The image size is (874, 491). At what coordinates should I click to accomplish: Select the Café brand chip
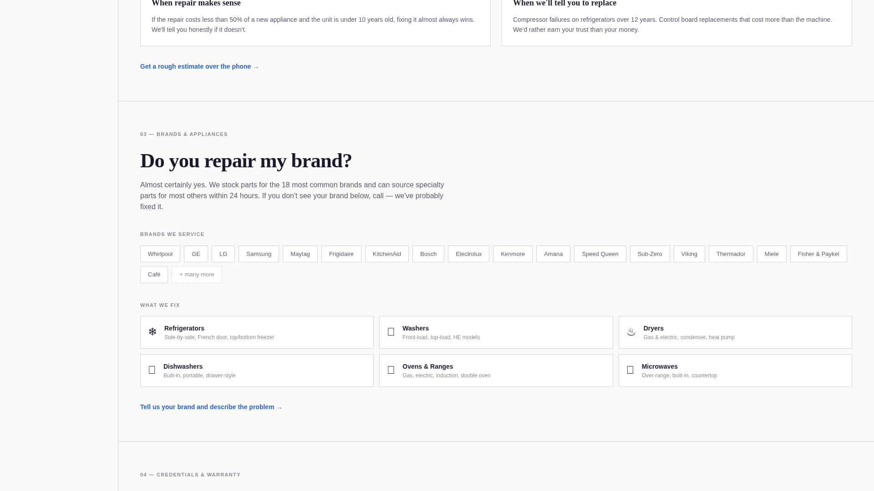click(x=154, y=275)
